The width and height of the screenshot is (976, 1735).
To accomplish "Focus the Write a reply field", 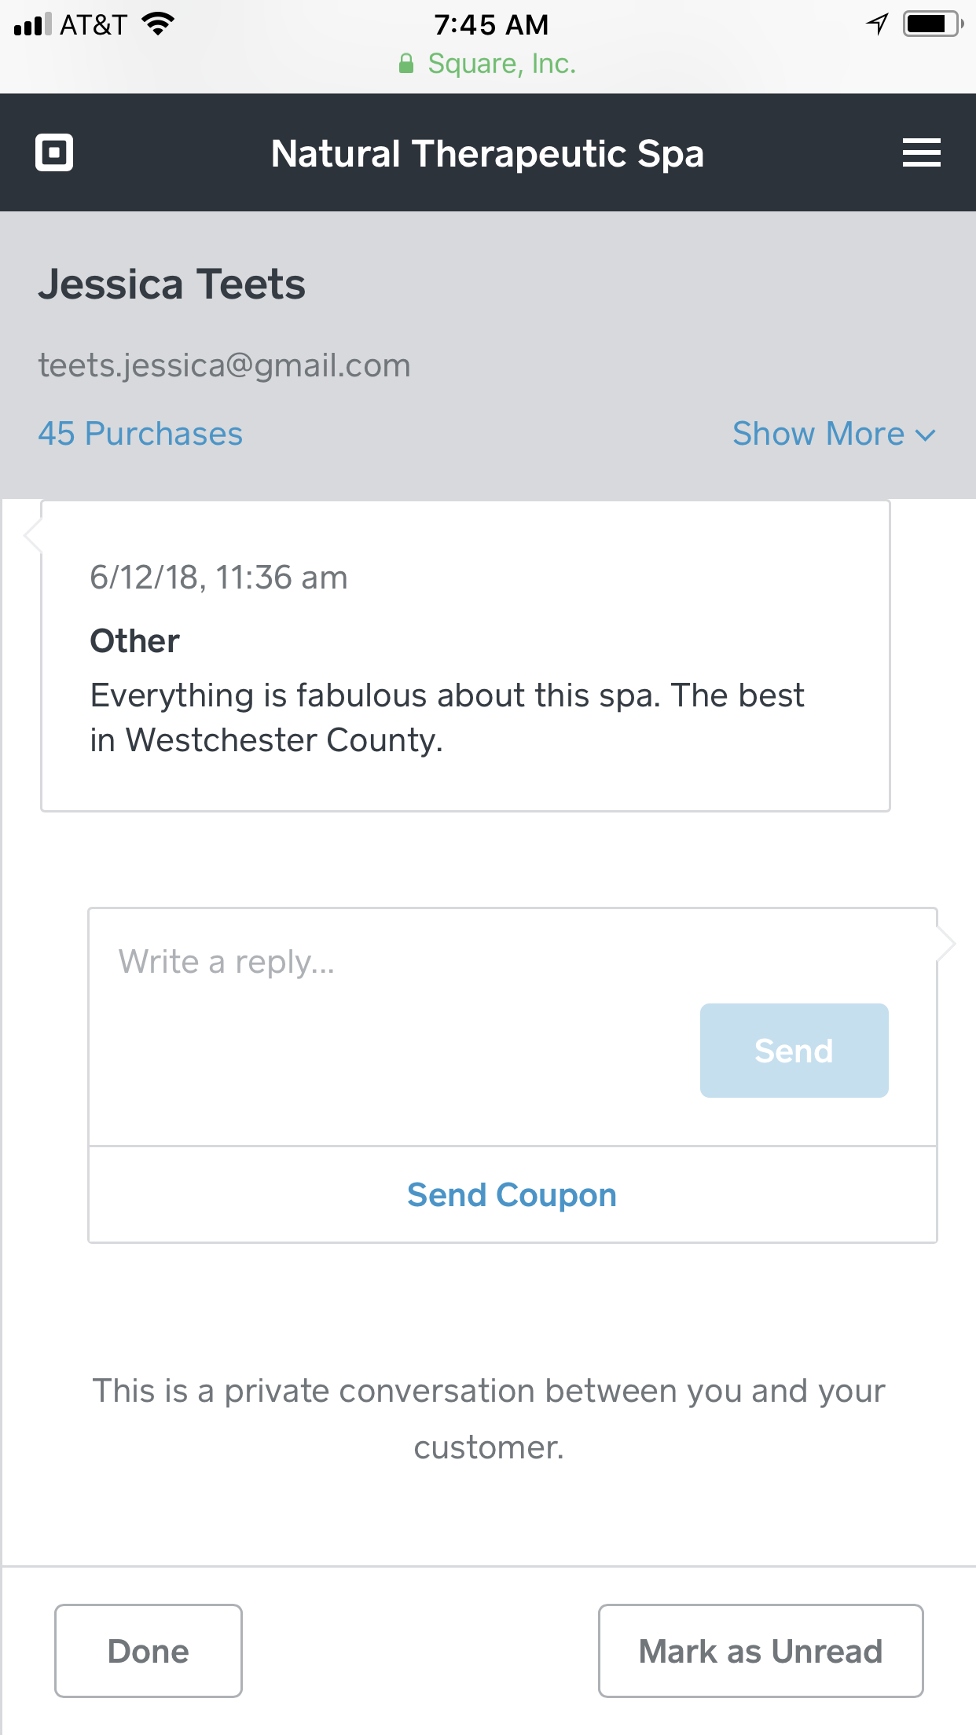I will coord(393,963).
